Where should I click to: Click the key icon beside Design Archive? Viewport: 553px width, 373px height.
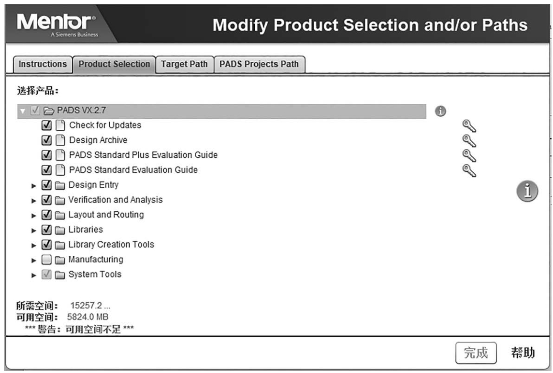pyautogui.click(x=469, y=141)
